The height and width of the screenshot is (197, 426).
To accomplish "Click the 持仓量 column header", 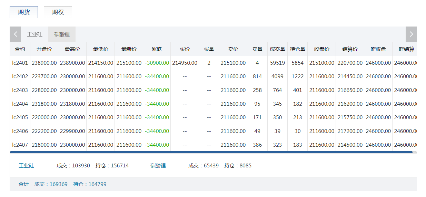I will point(297,49).
